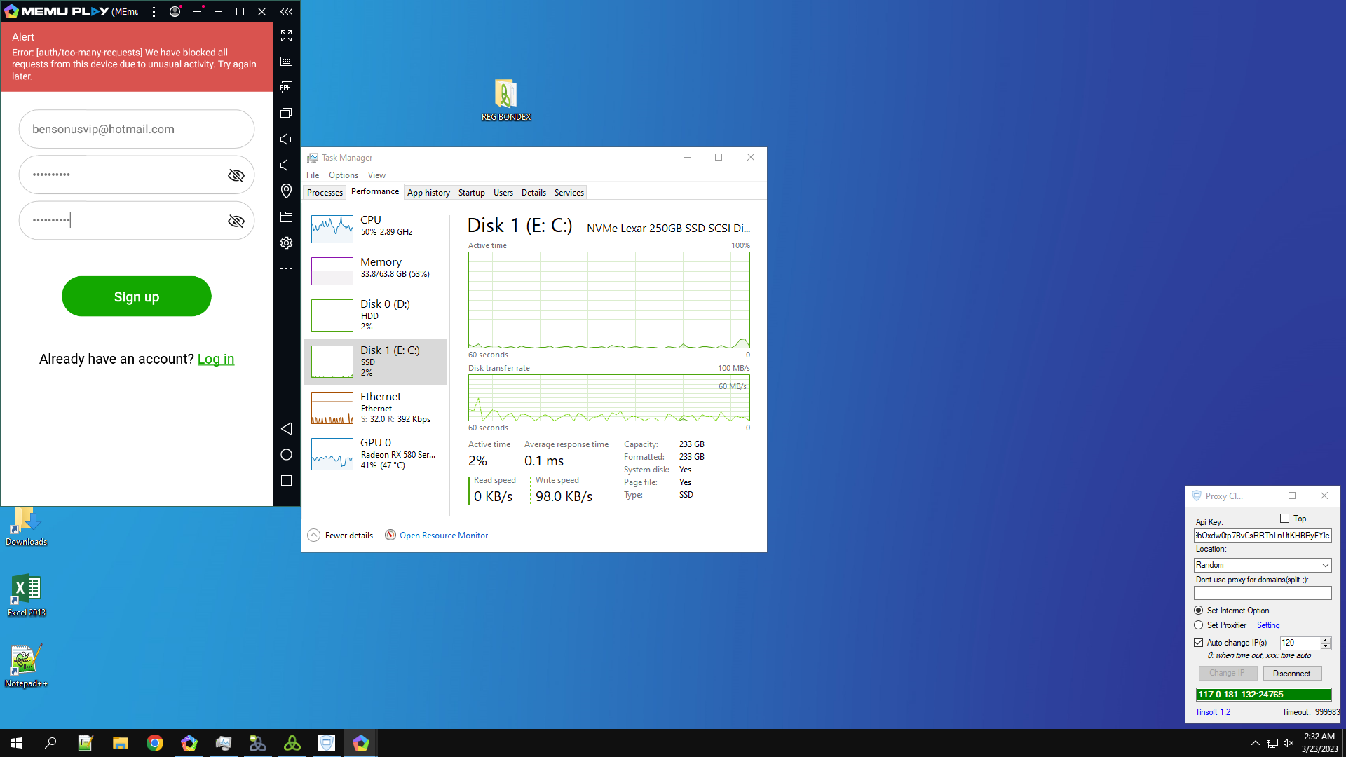Open Downloads desktop shortcut

point(26,526)
